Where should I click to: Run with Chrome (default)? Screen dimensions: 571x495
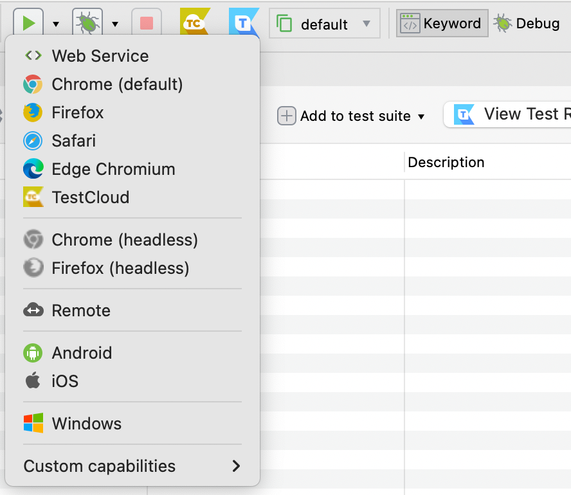pos(132,84)
